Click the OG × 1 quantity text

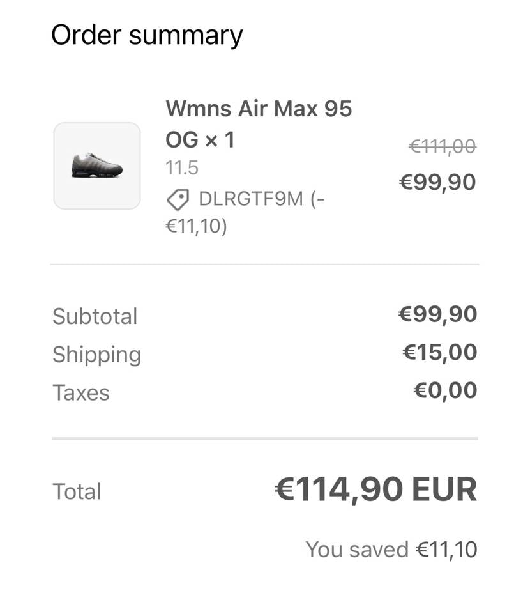point(200,139)
